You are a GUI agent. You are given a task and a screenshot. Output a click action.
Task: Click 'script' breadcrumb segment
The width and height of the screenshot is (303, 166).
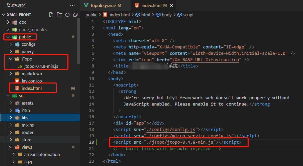pyautogui.click(x=188, y=15)
